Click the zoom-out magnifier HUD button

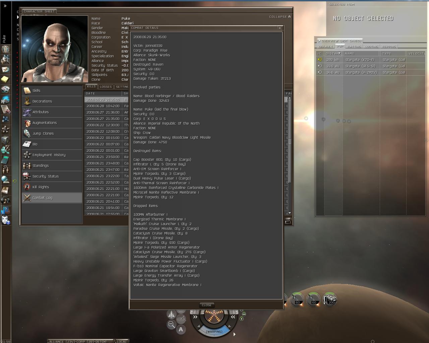(171, 324)
